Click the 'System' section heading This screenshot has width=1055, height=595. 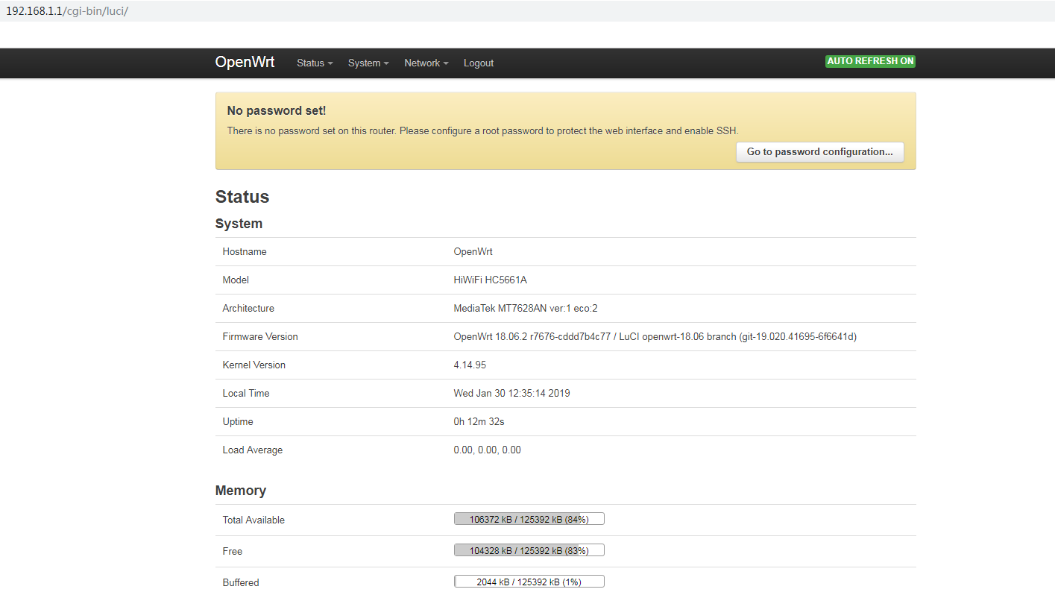(239, 224)
